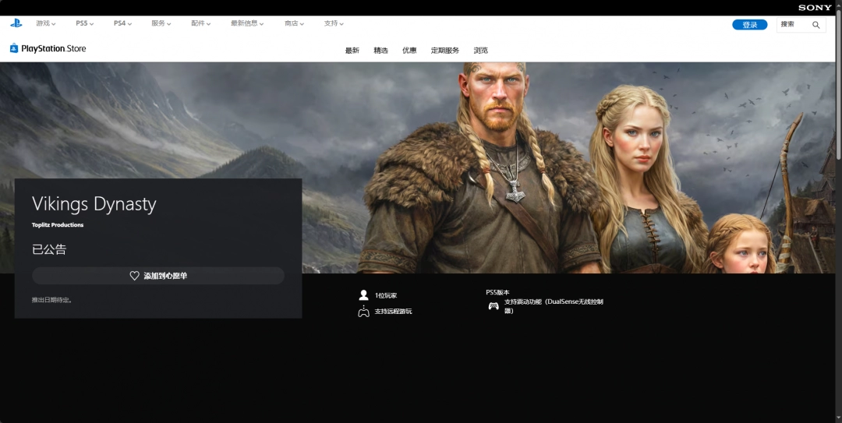Click the magnifying glass search icon

coord(815,25)
